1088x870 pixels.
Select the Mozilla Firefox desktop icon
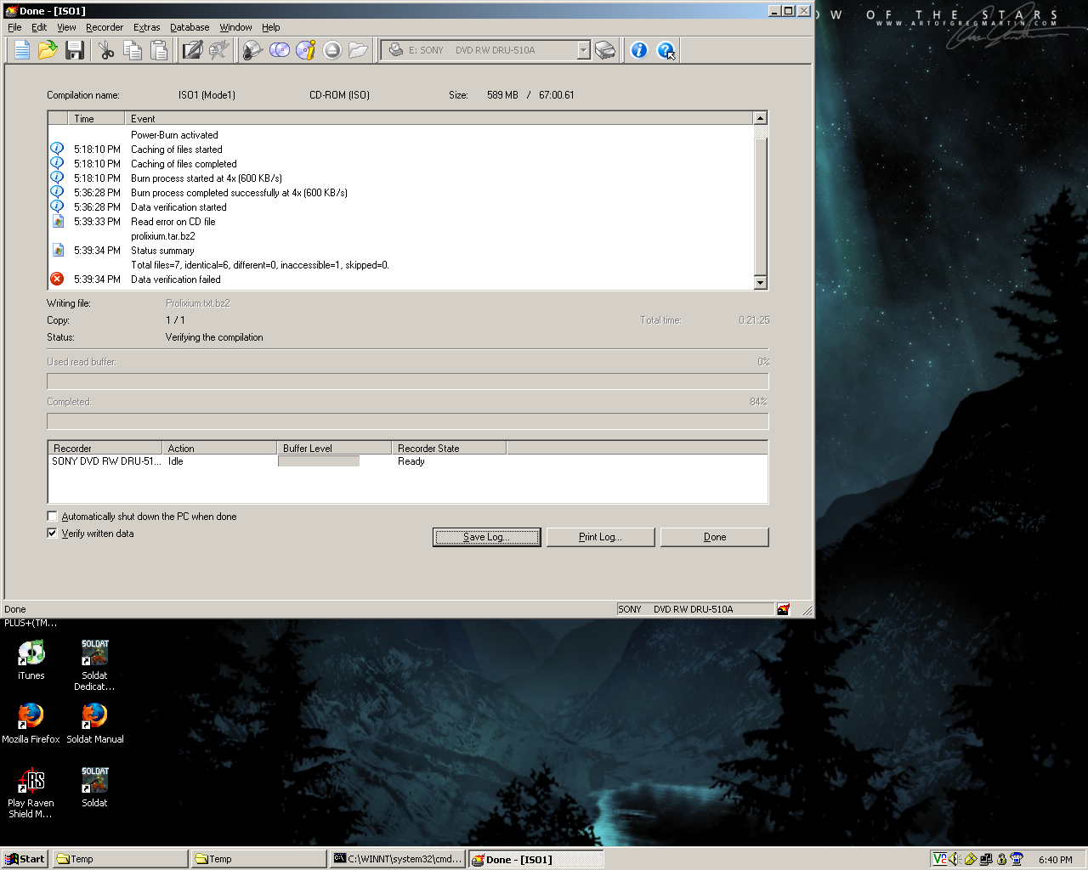[31, 723]
